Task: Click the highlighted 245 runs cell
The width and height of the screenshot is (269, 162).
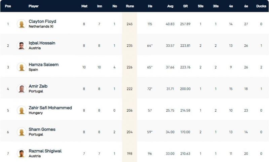Action: 129,24
